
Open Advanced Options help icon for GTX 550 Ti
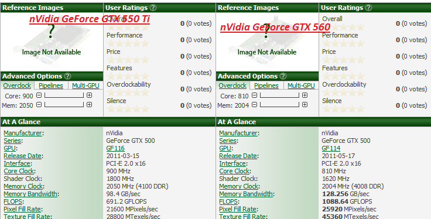point(67,76)
